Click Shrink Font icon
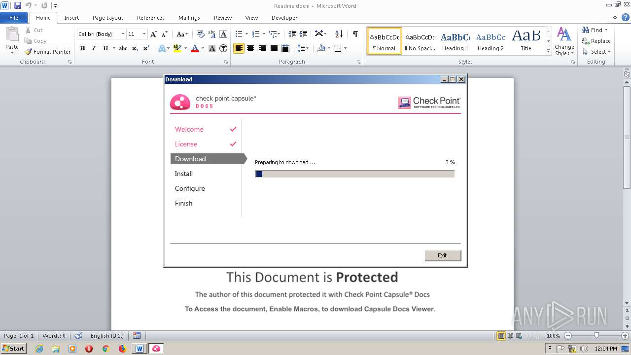631x355 pixels. pos(165,34)
